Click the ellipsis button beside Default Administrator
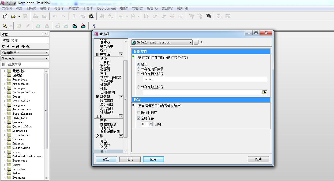The width and height of the screenshot is (334, 181). (x=196, y=42)
